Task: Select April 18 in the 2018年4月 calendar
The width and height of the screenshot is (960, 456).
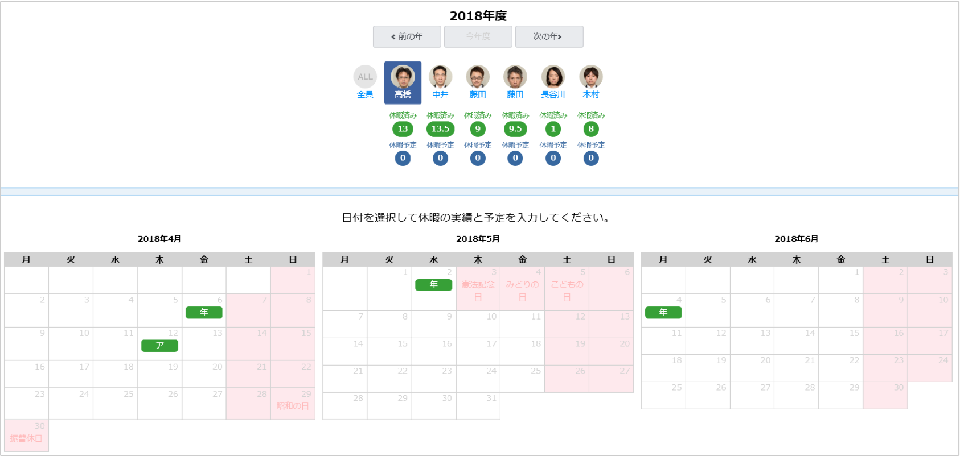Action: [x=115, y=374]
